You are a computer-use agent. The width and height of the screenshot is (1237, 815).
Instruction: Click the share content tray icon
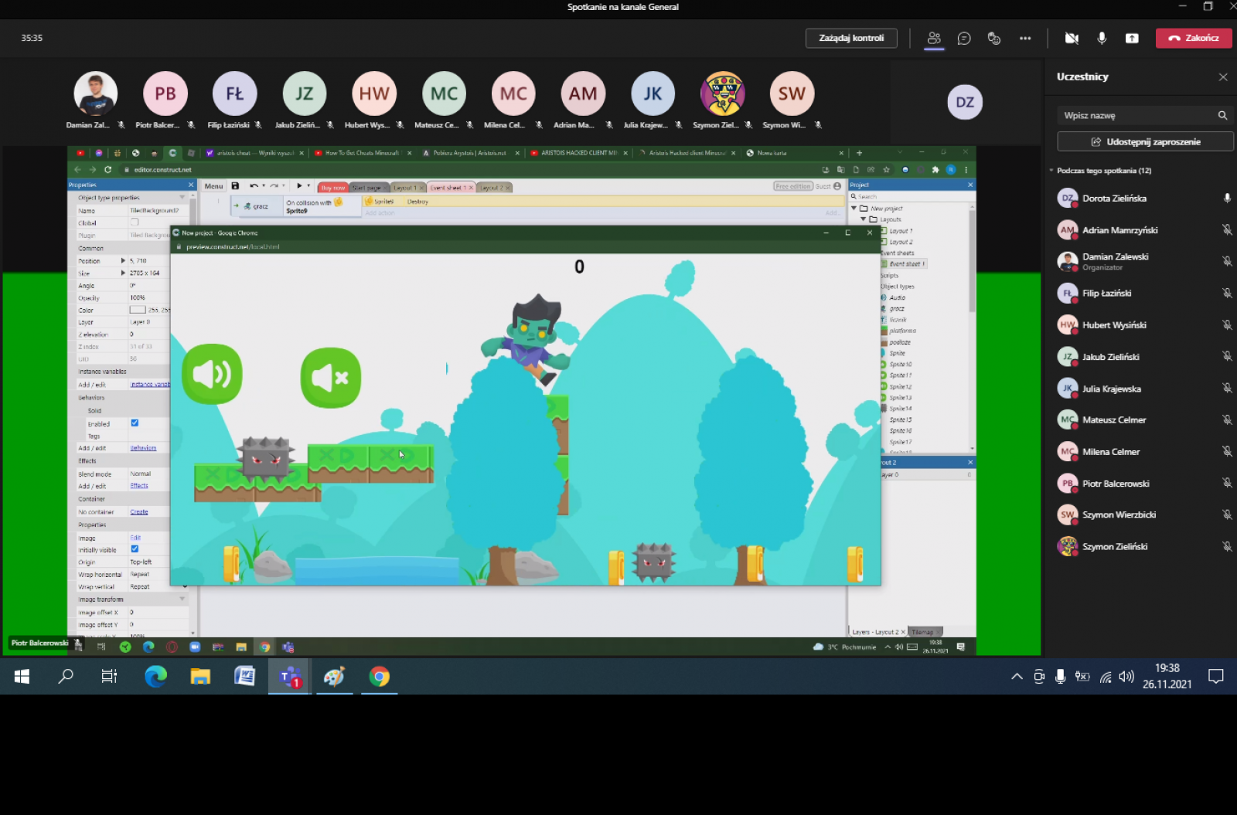click(1132, 38)
